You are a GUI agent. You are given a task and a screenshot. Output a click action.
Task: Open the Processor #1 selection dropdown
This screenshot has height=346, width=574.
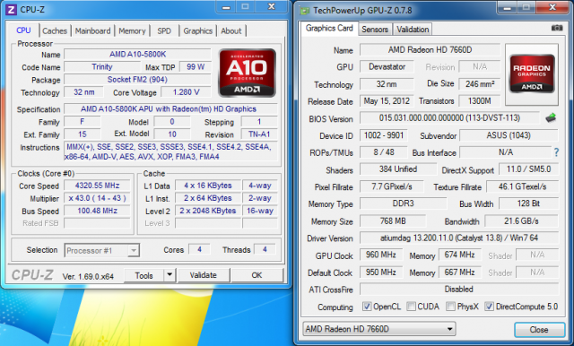101,251
